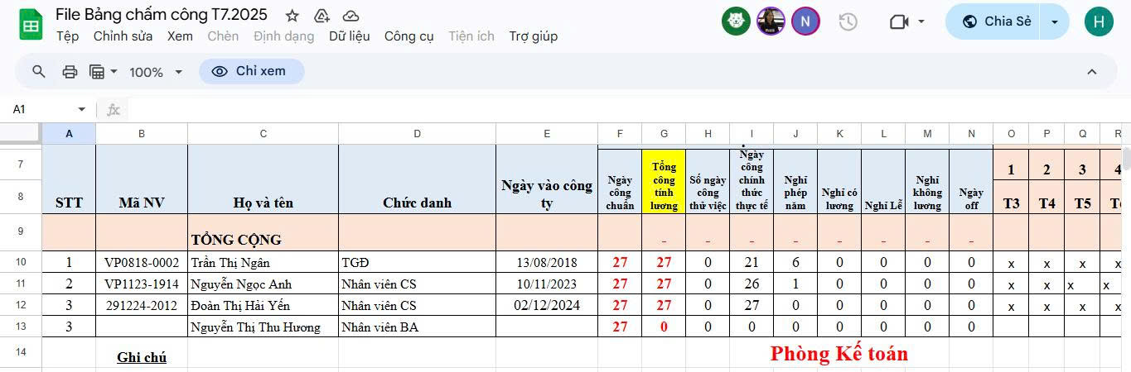Click the video camera meeting icon
Viewport: 1131px width, 372px height.
[x=899, y=21]
